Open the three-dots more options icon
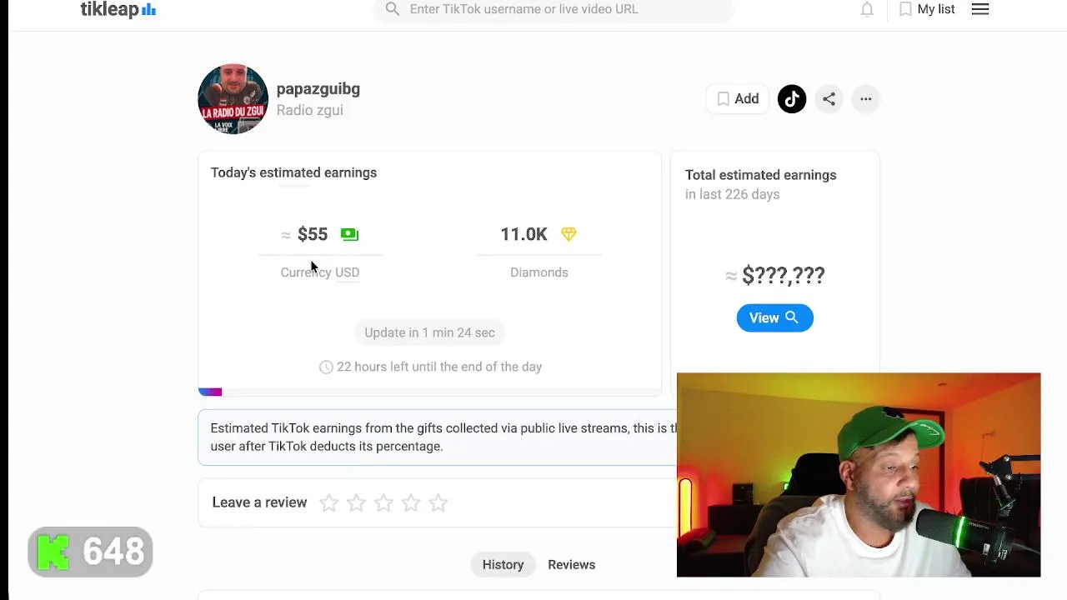 (x=866, y=99)
